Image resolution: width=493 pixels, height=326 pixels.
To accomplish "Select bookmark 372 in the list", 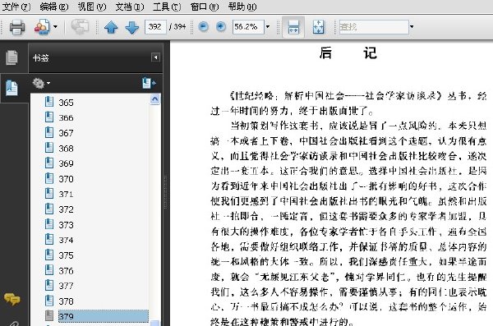I will (66, 209).
